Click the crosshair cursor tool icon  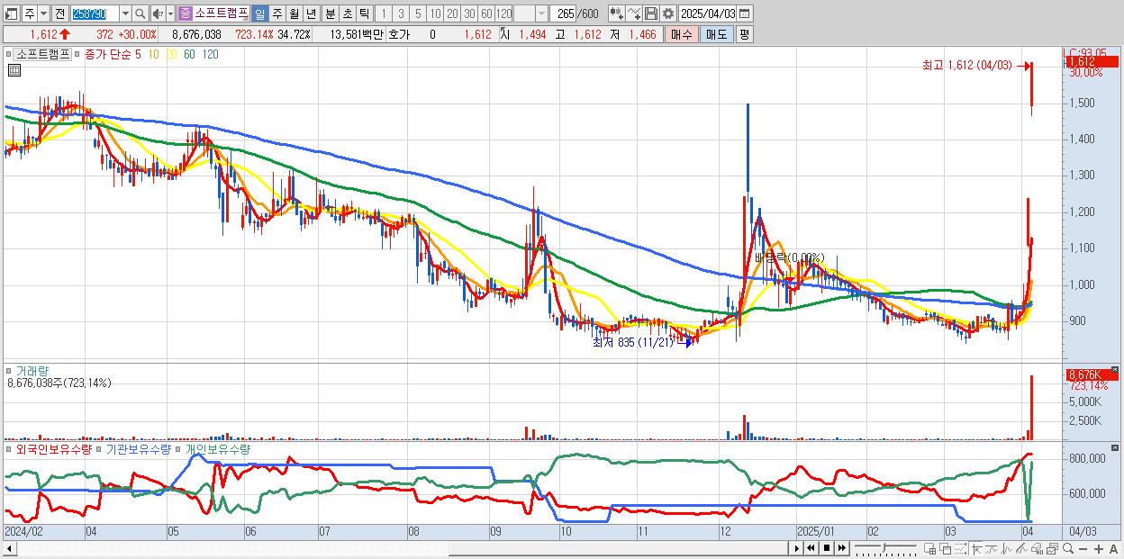[x=976, y=548]
